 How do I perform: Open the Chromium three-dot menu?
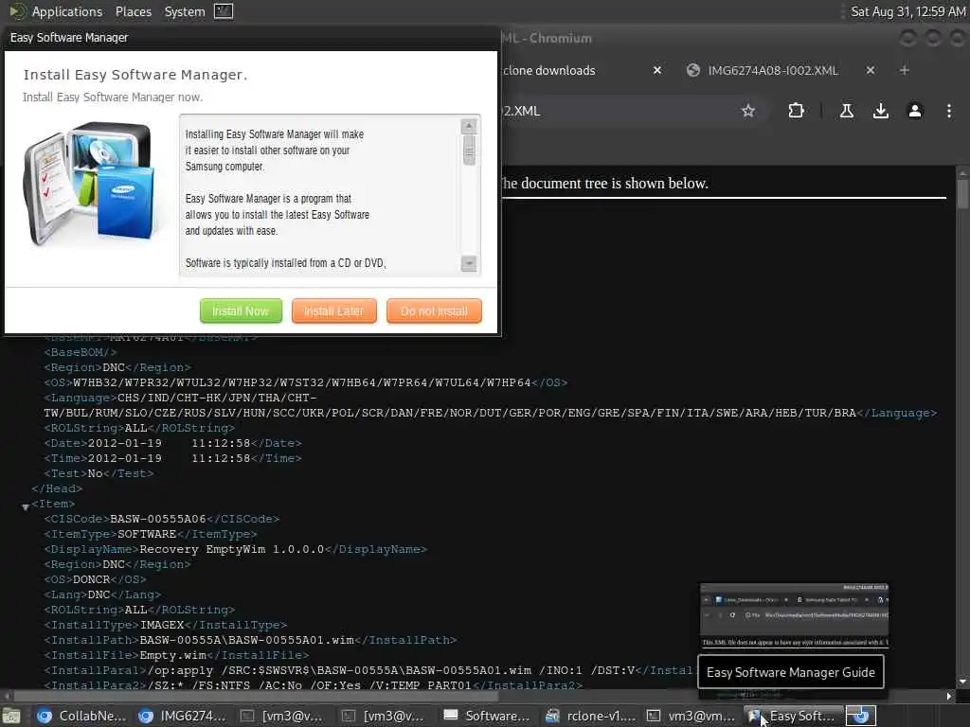pyautogui.click(x=948, y=111)
